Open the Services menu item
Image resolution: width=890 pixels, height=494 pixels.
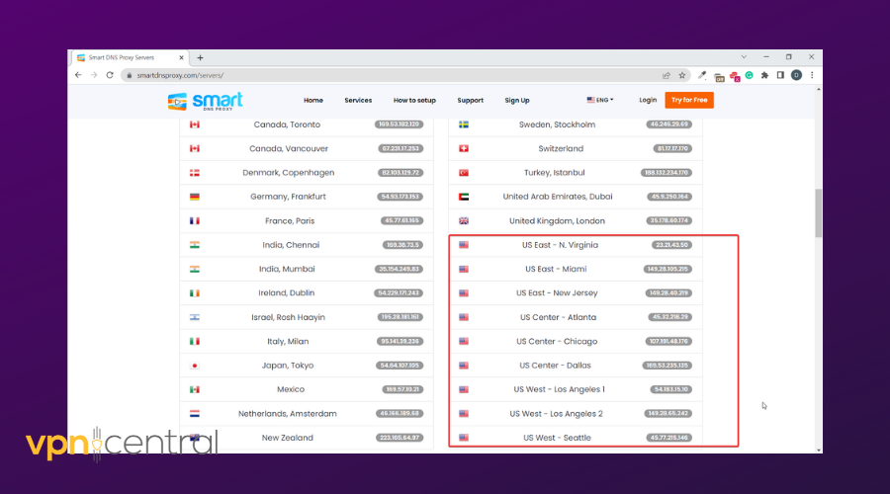point(358,101)
